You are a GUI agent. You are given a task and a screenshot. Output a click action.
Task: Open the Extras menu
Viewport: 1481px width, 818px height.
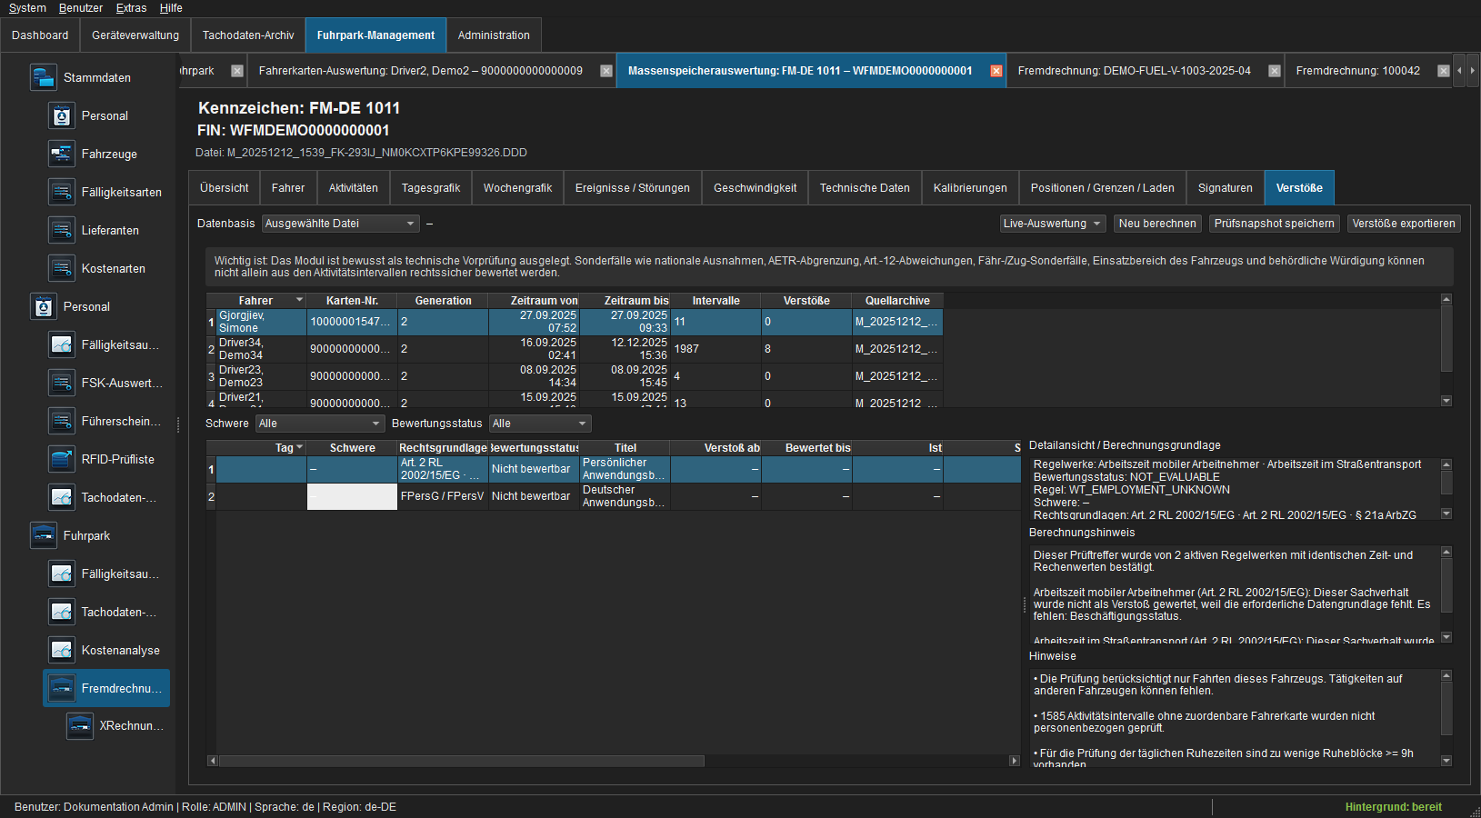(x=131, y=8)
